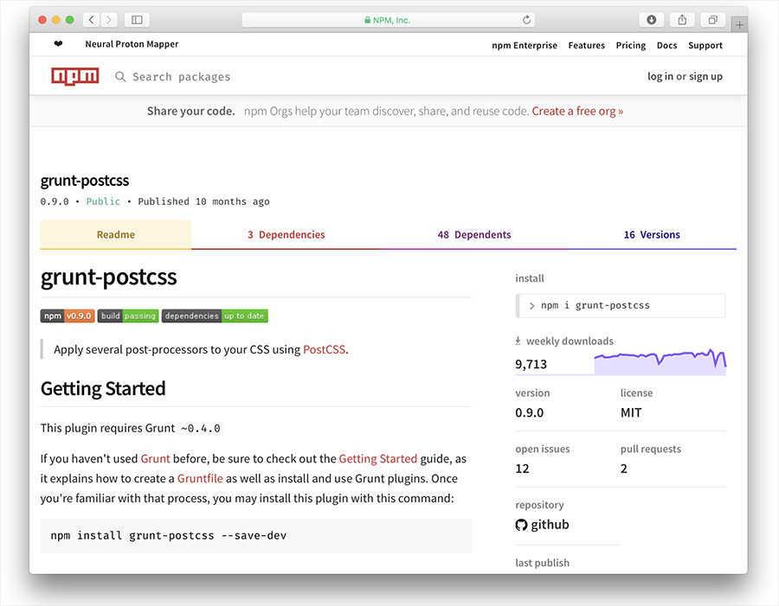Click the npm logo
779x606 pixels.
click(75, 76)
